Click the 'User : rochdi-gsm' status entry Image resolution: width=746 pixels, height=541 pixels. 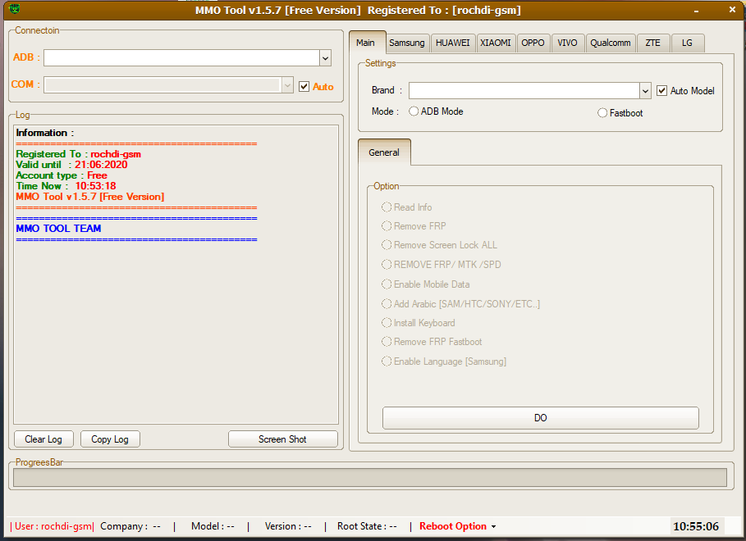(x=52, y=526)
